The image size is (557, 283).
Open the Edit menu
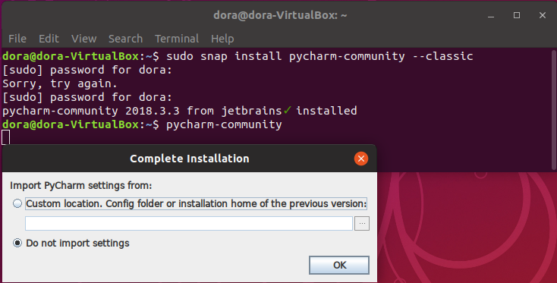pyautogui.click(x=49, y=39)
